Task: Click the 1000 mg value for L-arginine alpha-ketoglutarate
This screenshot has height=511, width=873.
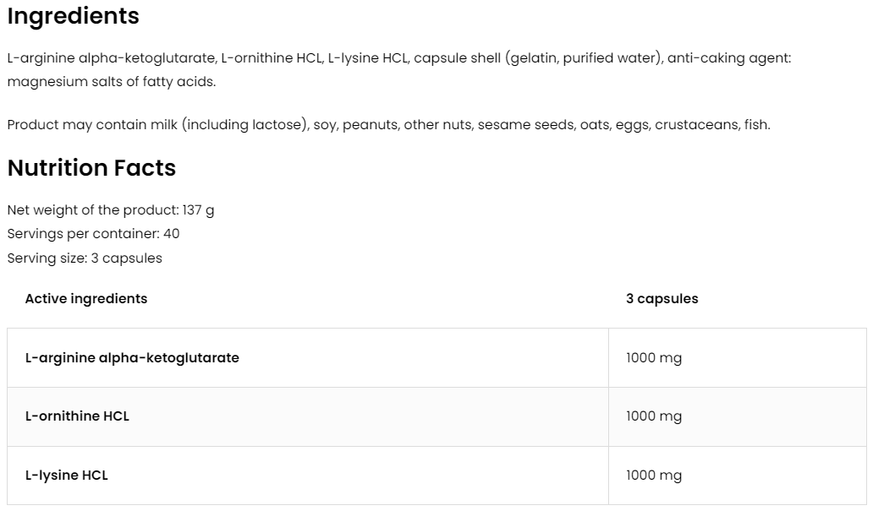Action: click(653, 358)
